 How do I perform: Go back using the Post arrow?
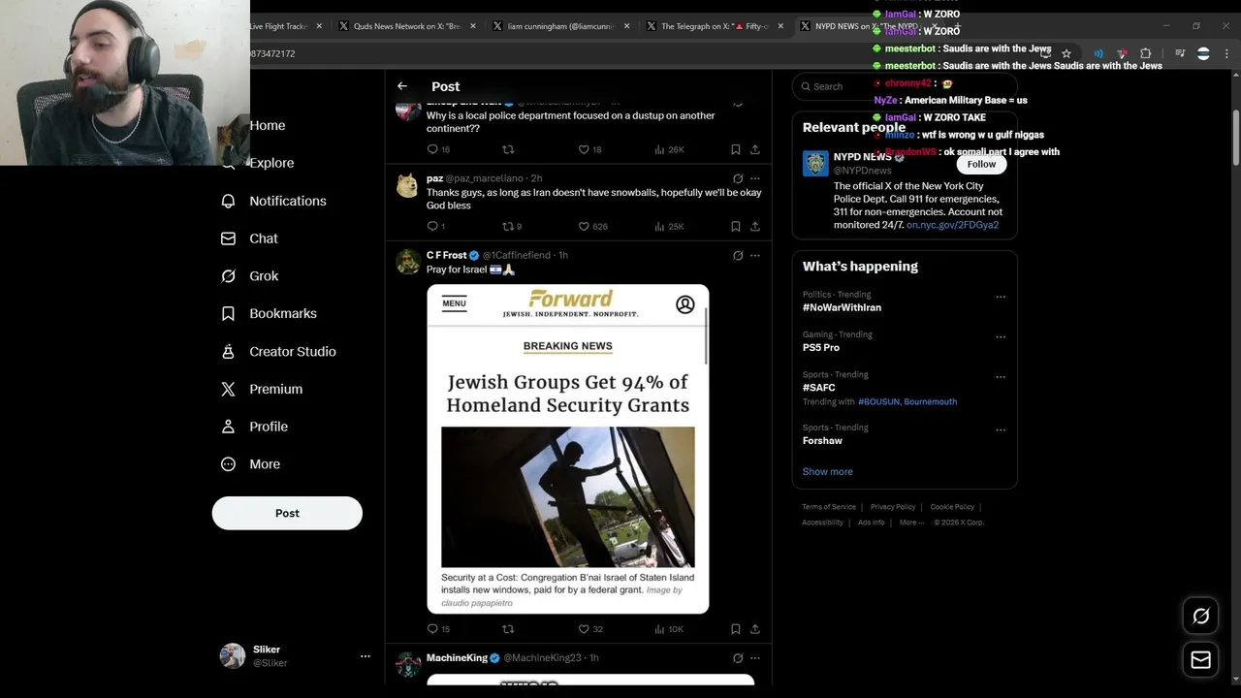402,86
